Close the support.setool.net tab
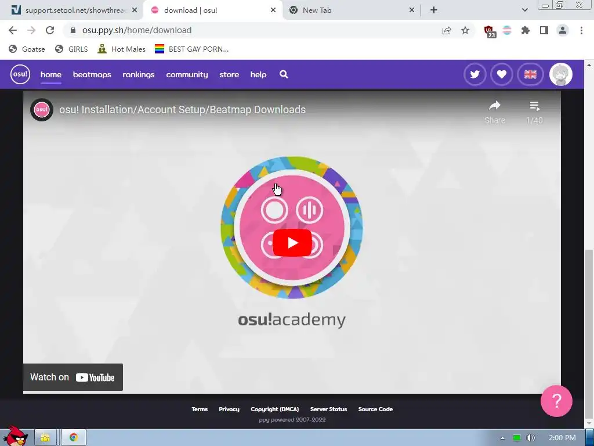 point(135,10)
